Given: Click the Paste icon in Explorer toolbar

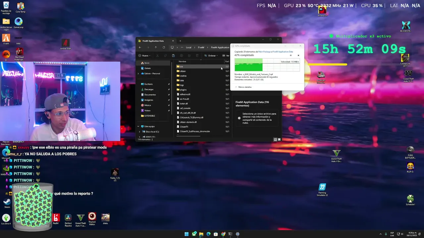Looking at the screenshot, I should 173,56.
